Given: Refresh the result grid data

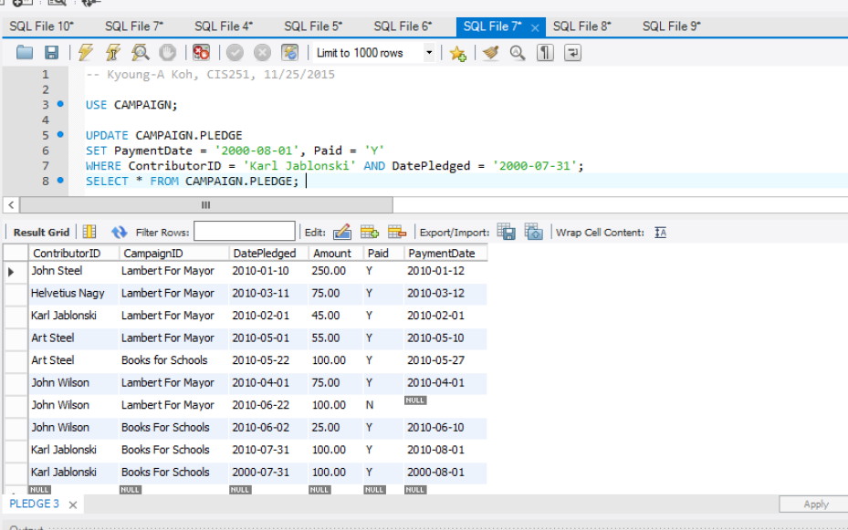Looking at the screenshot, I should [120, 232].
